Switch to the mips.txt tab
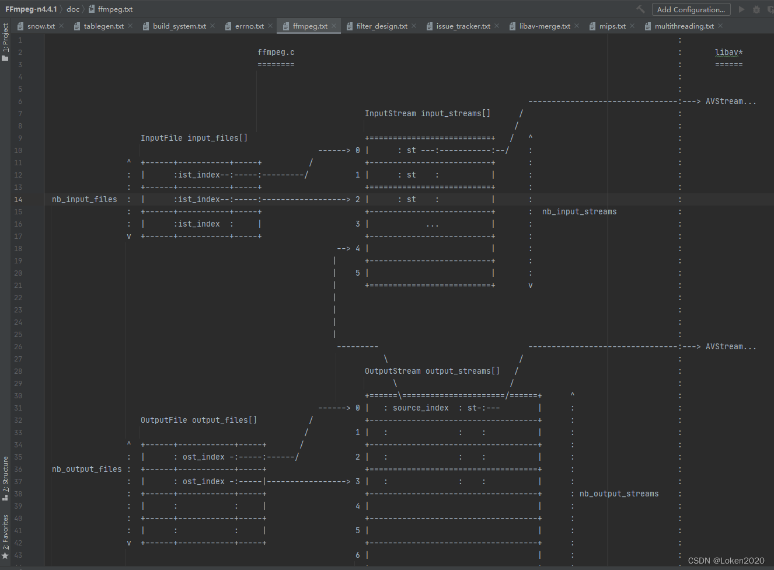This screenshot has width=774, height=570. click(x=612, y=26)
